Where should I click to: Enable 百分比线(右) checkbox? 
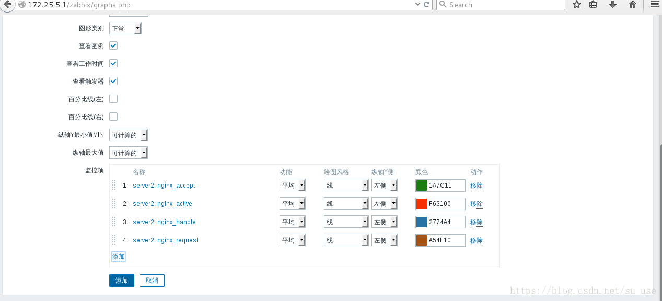[x=113, y=117]
